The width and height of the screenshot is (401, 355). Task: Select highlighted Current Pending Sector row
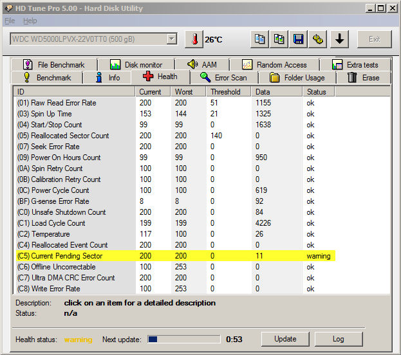[176, 256]
